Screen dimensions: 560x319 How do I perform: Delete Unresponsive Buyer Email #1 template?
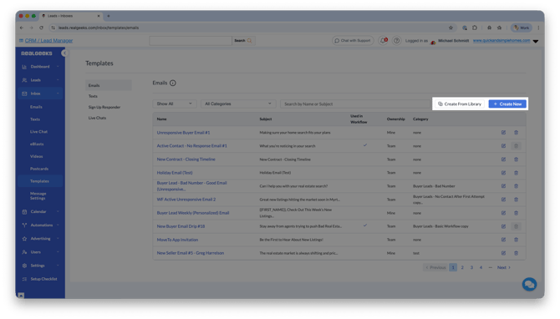pyautogui.click(x=516, y=133)
